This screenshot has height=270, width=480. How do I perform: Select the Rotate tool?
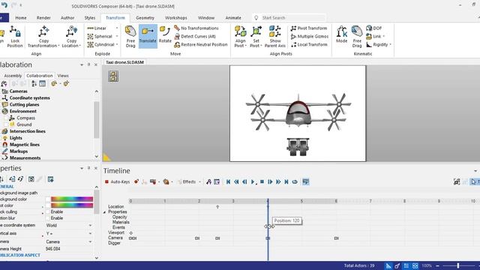tap(165, 34)
